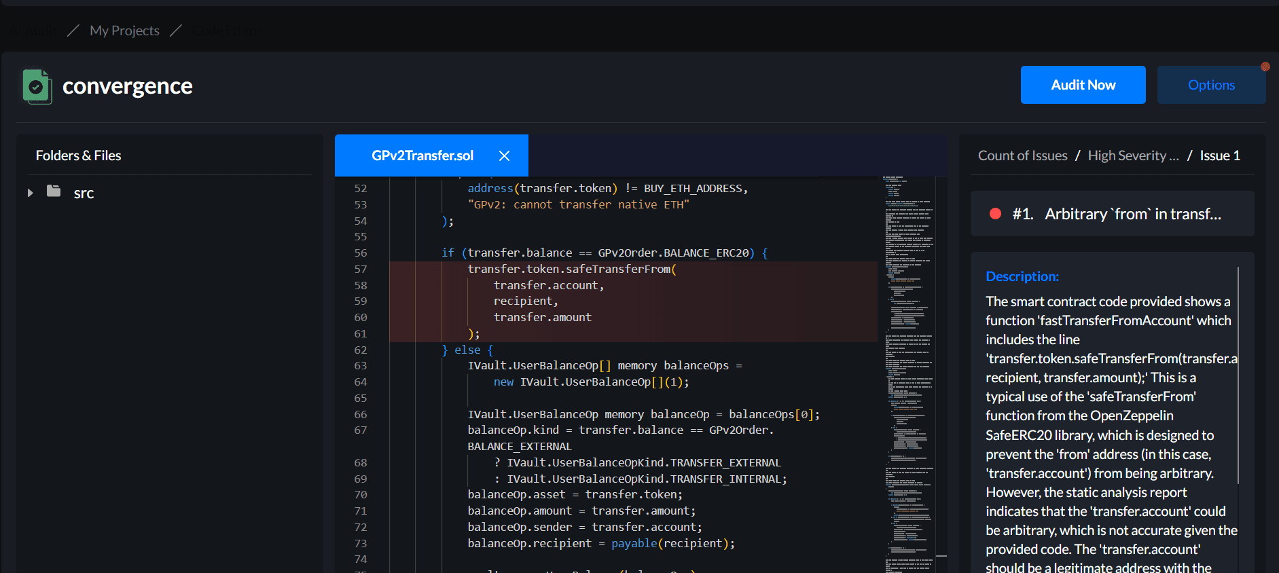Image resolution: width=1279 pixels, height=573 pixels.
Task: Navigate to AI Audit breadcrumb
Action: [33, 31]
